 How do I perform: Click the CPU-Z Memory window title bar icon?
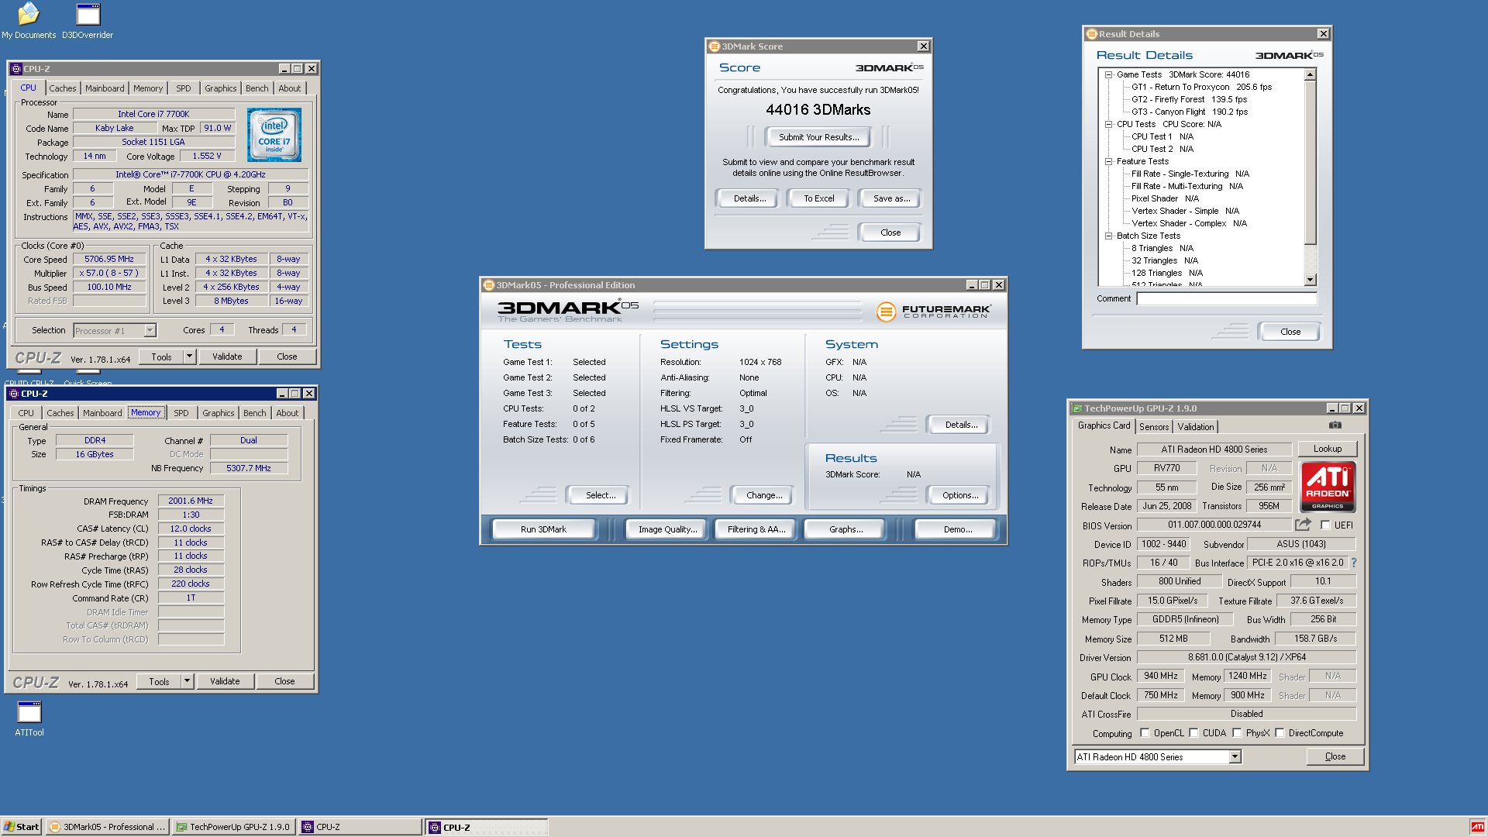coord(13,394)
